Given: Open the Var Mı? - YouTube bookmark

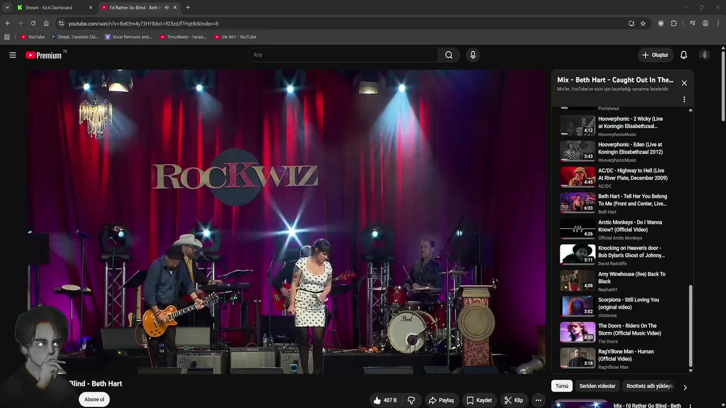Looking at the screenshot, I should click(x=235, y=37).
